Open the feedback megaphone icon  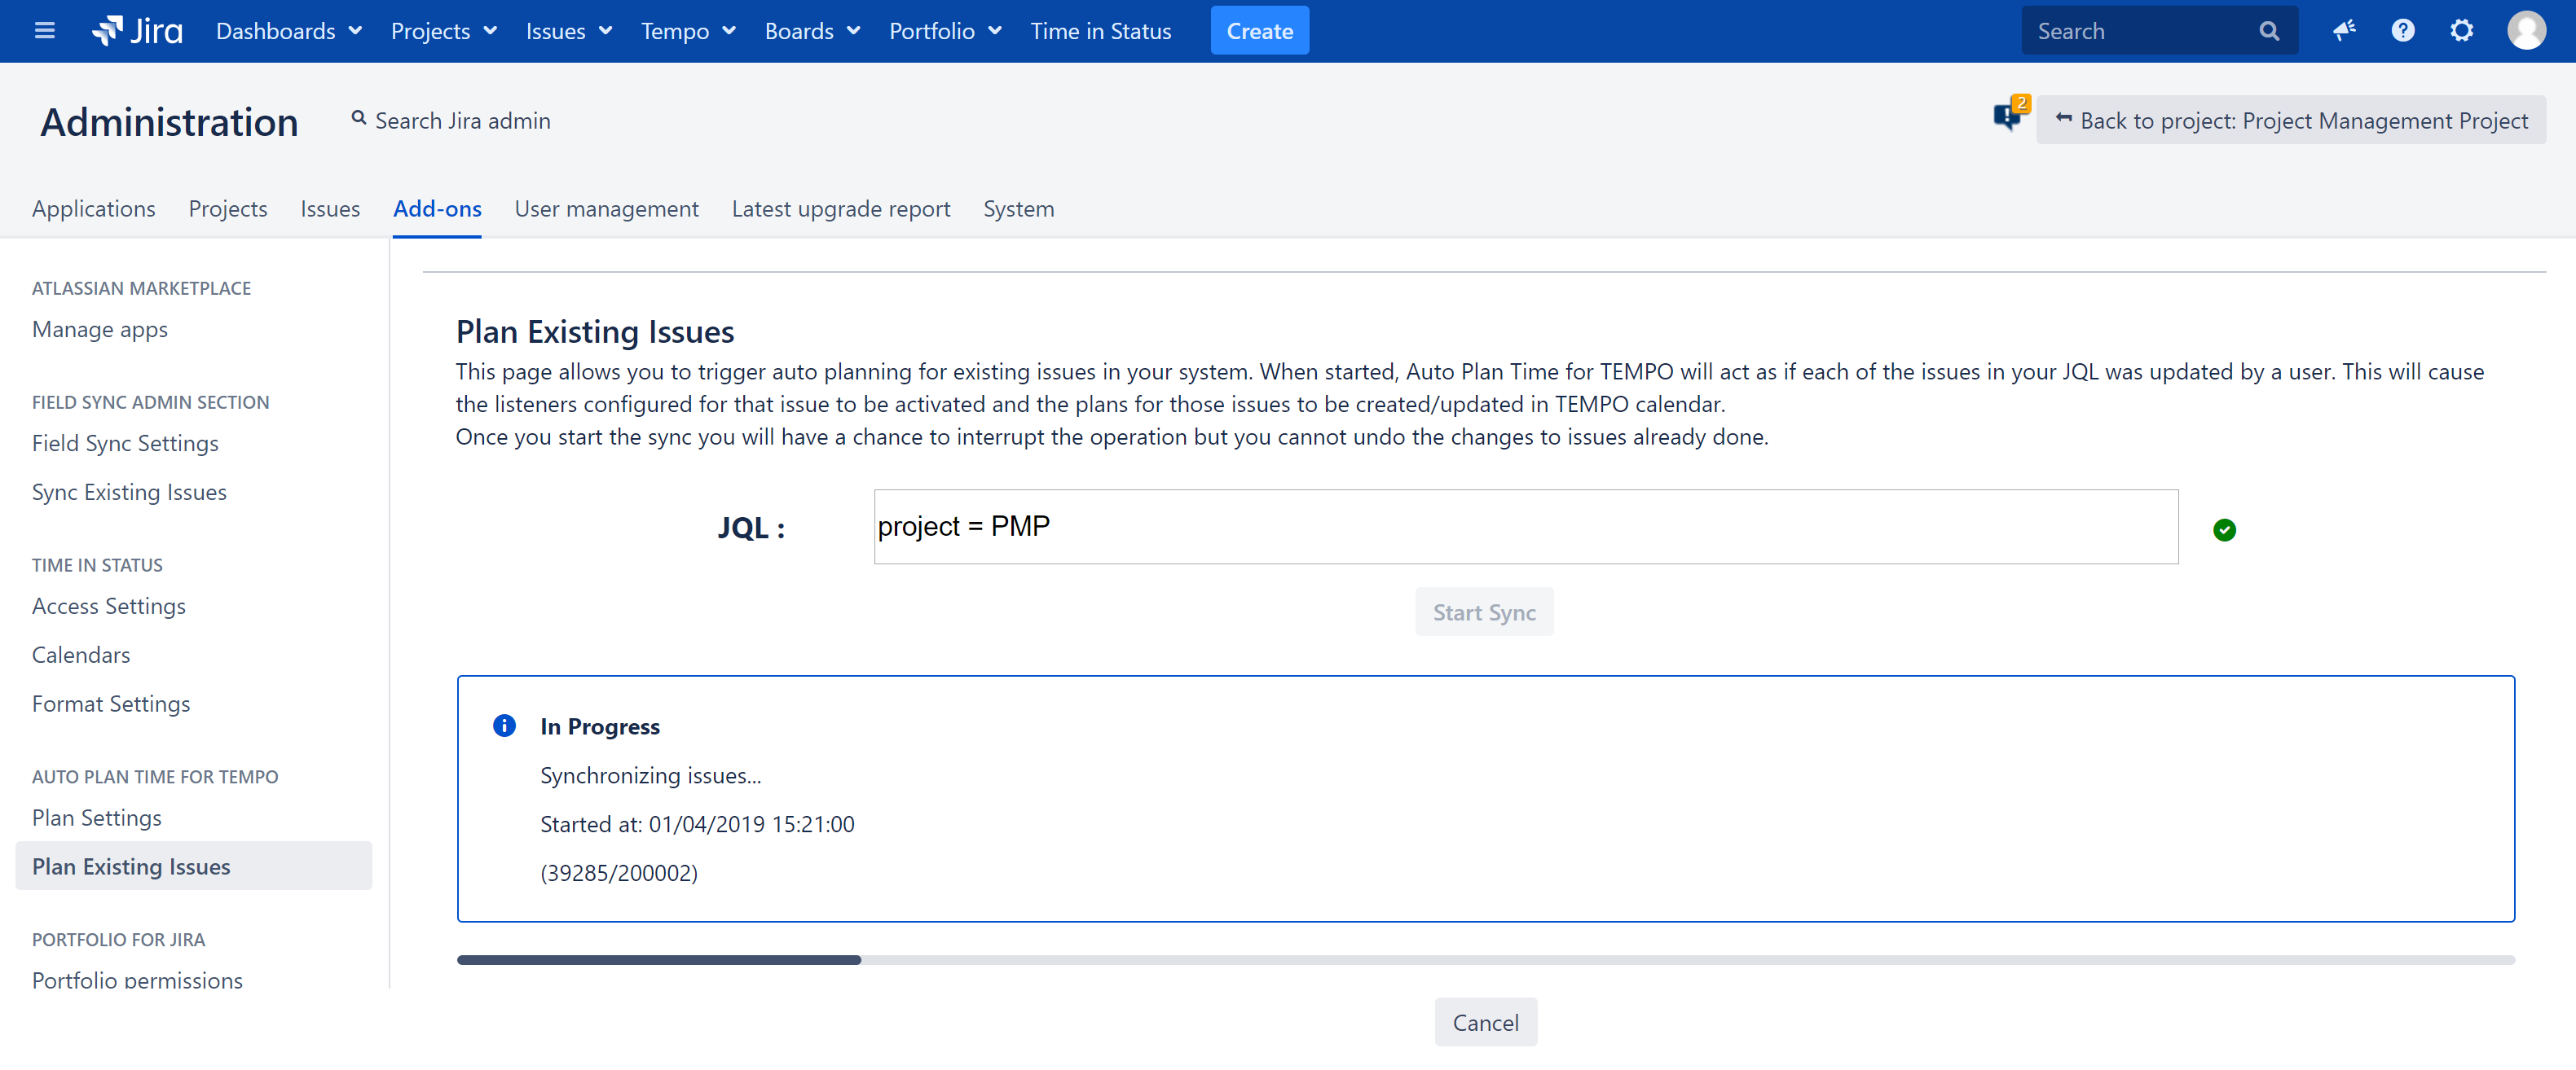(2344, 31)
